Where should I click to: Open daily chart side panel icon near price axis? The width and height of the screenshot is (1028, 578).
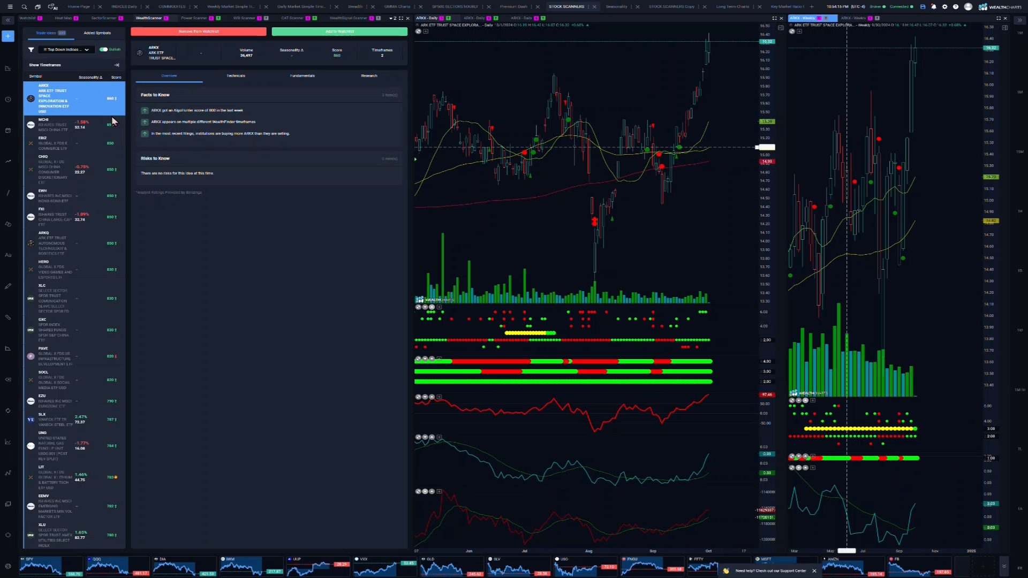click(781, 28)
